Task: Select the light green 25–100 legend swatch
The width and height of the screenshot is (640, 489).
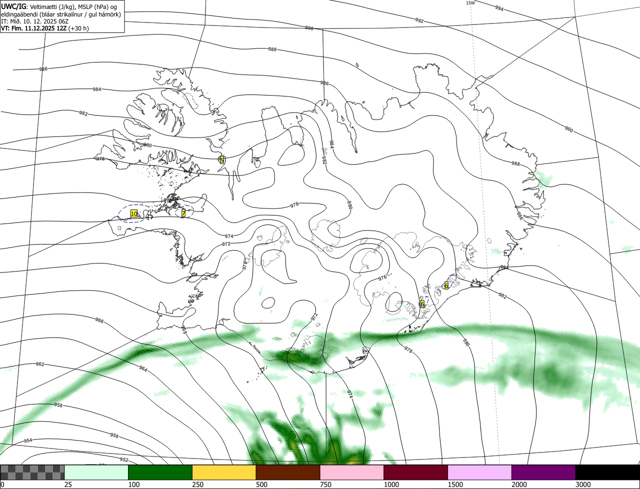Action: [x=96, y=472]
